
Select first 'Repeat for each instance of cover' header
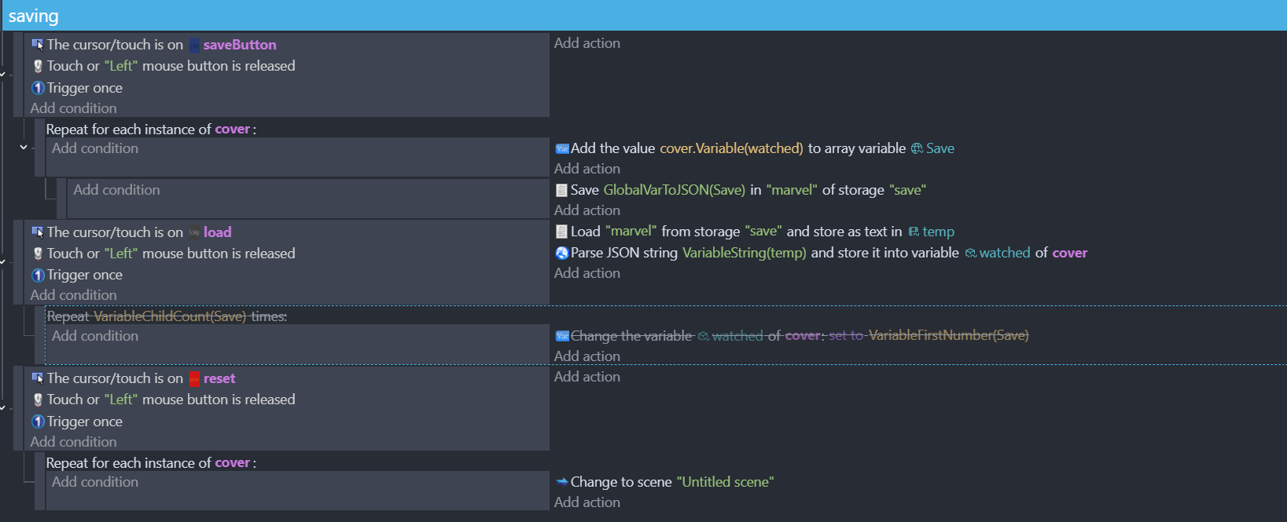click(151, 129)
